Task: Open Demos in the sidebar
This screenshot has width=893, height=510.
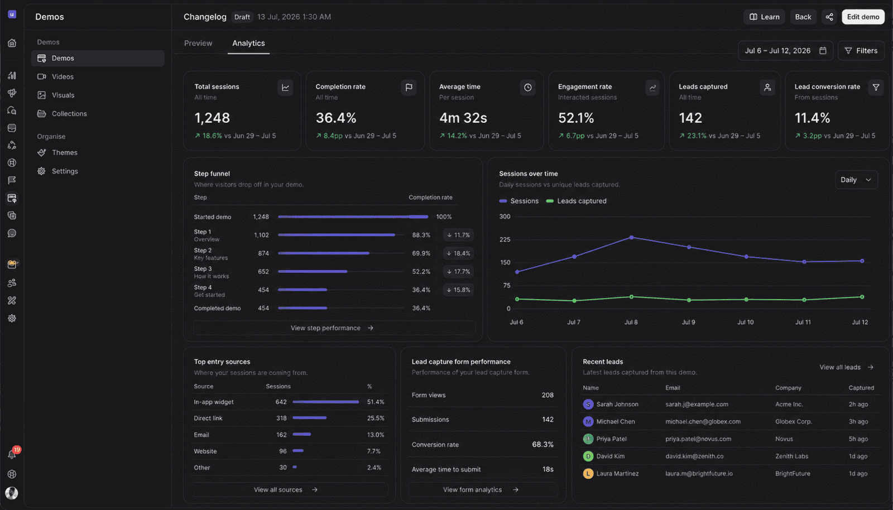Action: [x=98, y=58]
